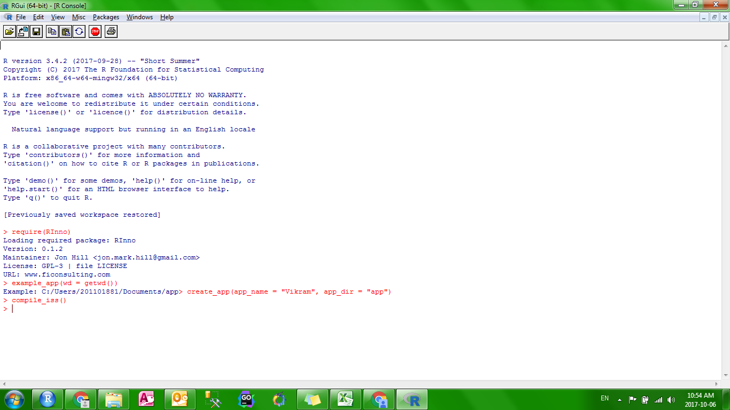Click 'License: GPL-3 | file LICENSE' text

pos(65,266)
